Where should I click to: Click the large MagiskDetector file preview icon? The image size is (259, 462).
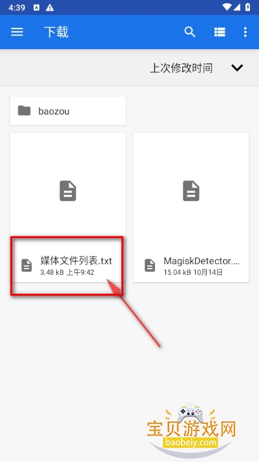[x=191, y=192]
